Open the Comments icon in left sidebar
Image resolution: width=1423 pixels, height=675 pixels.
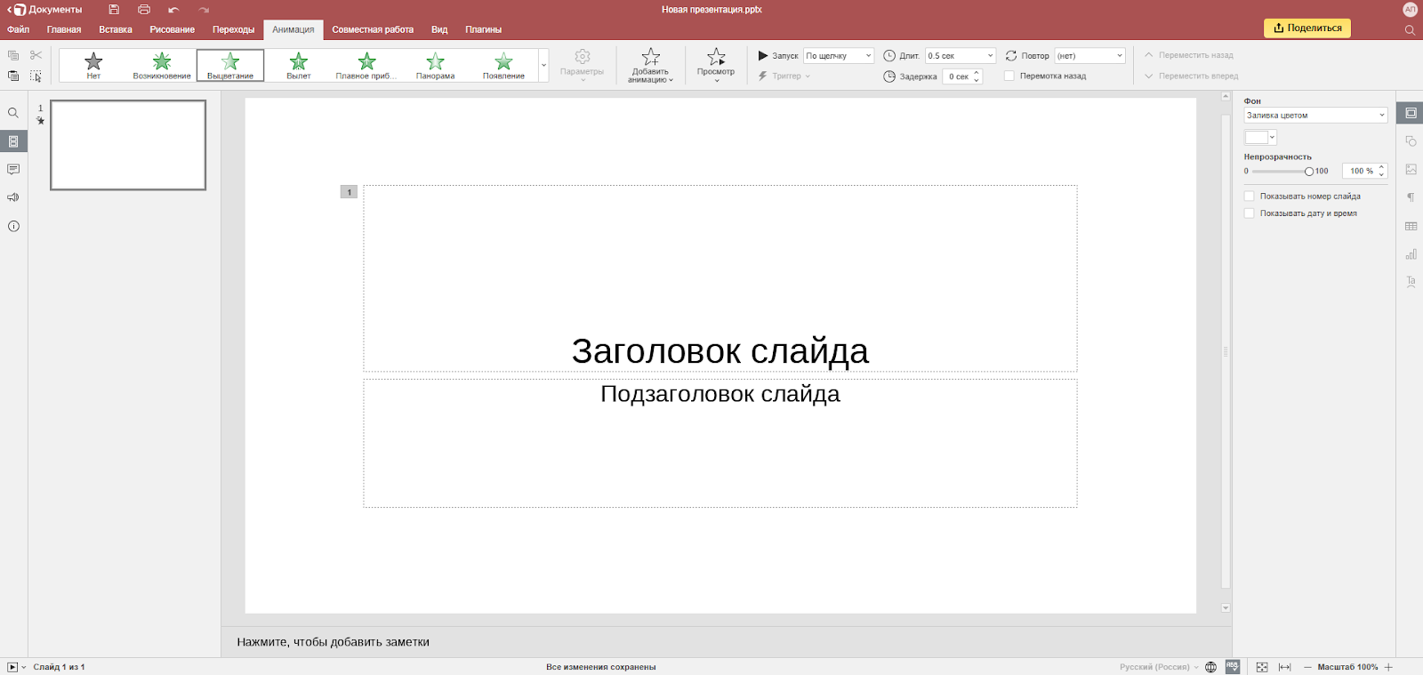13,169
